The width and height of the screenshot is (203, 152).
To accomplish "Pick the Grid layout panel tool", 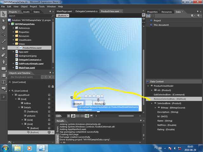I will point(3,75).
